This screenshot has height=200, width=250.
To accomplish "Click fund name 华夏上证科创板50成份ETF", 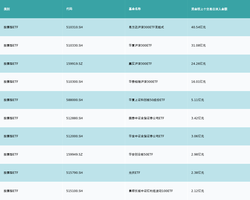I will click(147, 100).
